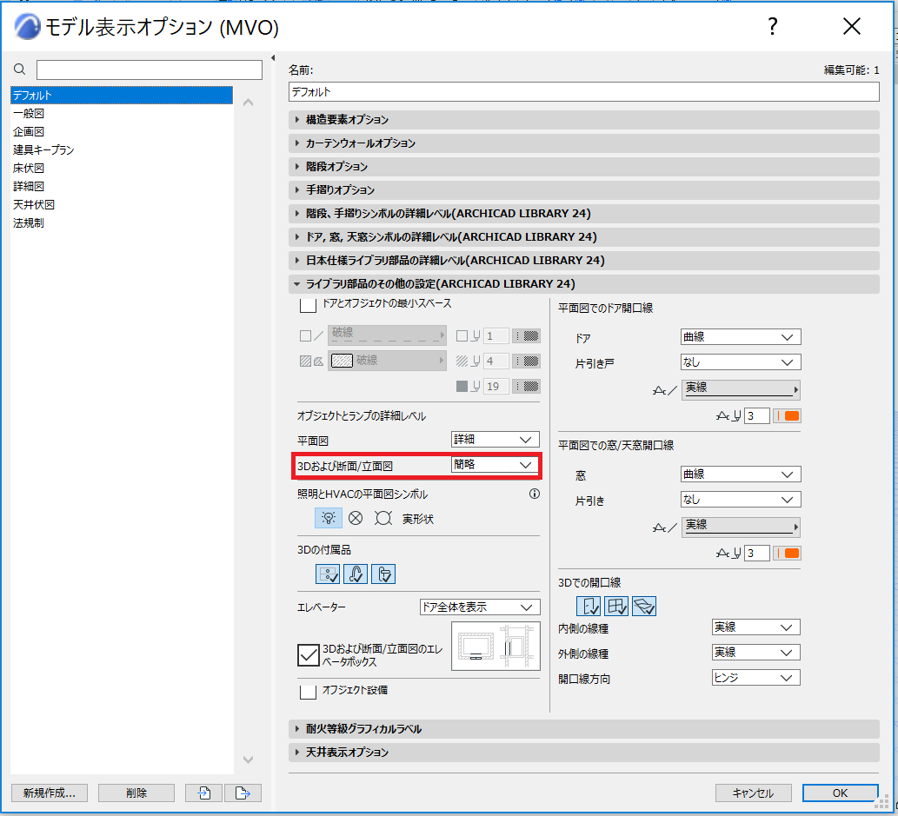This screenshot has width=898, height=816.
Task: Uncheck 3Dおよび断面/立面図のエレベータボックス checkbox
Action: [308, 655]
